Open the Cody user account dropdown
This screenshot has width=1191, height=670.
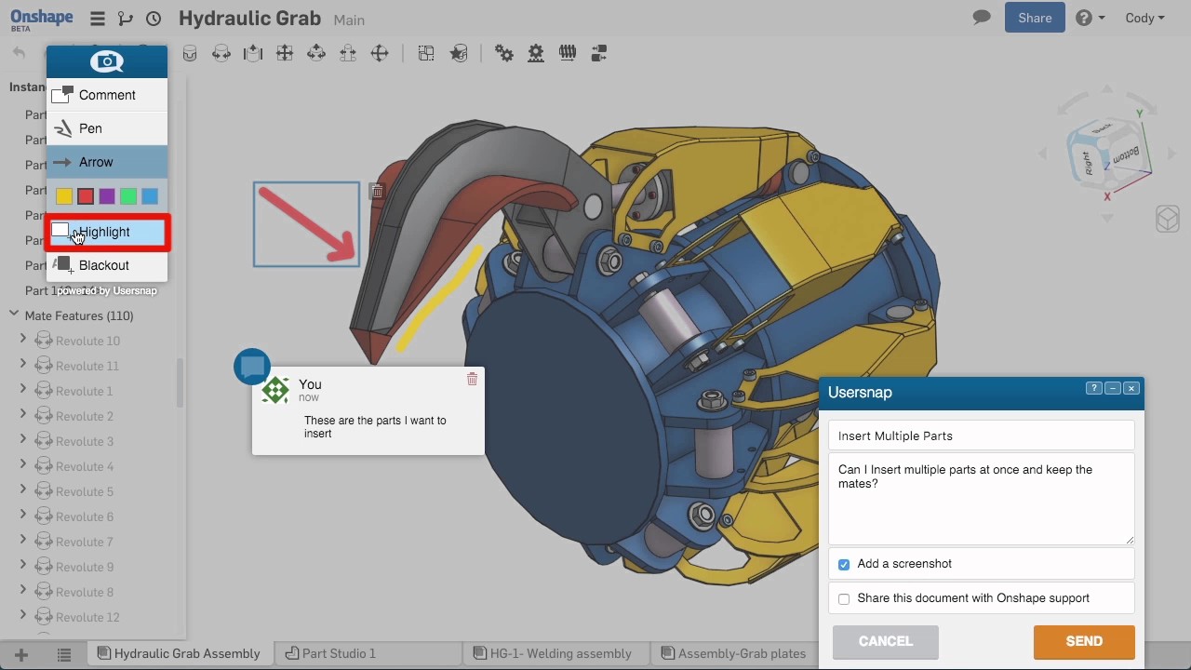tap(1144, 18)
